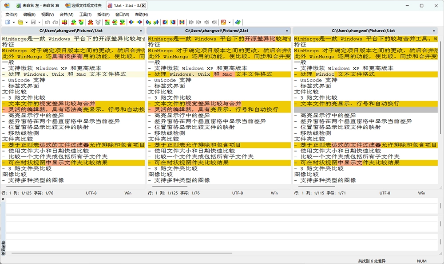Click the square icon on the 3.txt header

[x=434, y=31]
